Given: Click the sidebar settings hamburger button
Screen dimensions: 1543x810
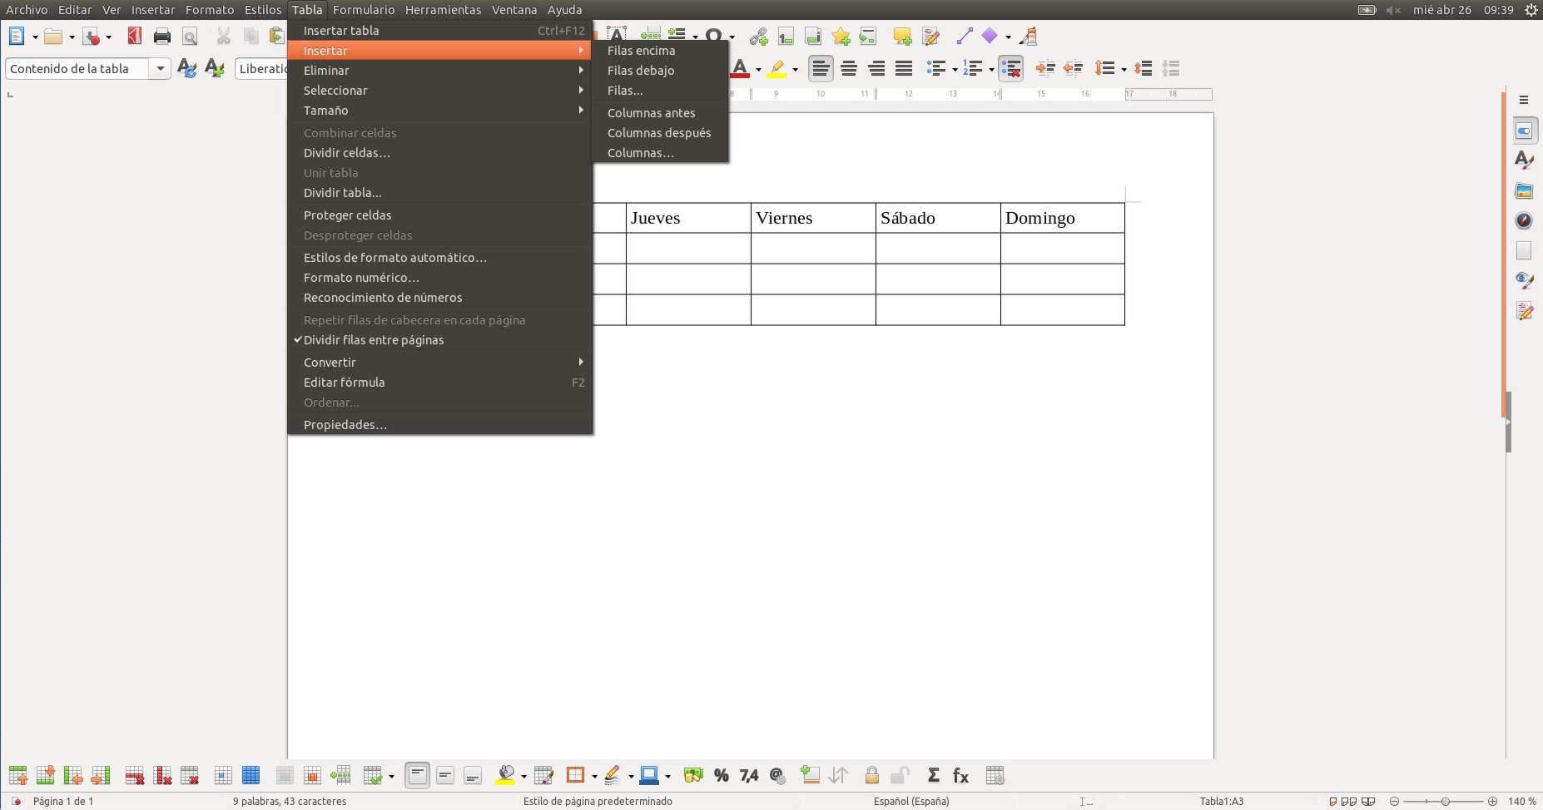Looking at the screenshot, I should 1524,100.
